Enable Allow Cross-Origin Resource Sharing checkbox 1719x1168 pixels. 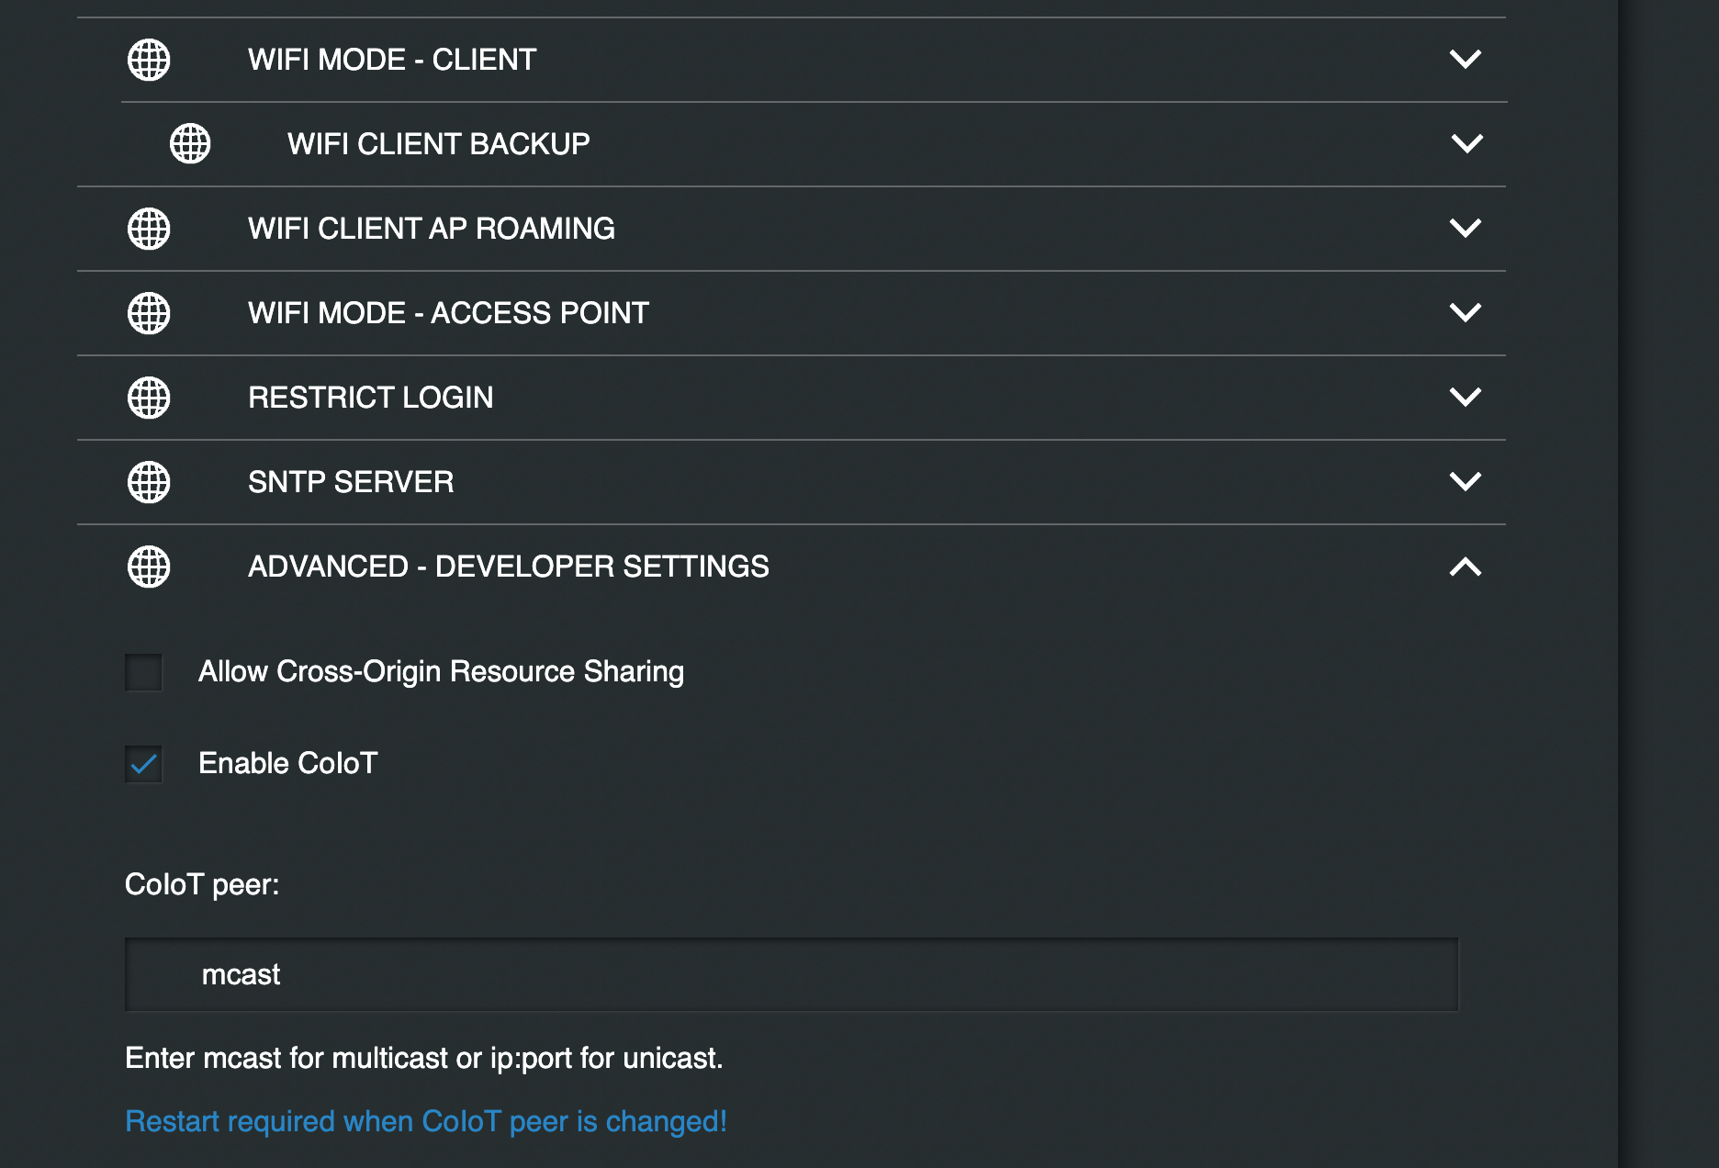(x=143, y=672)
